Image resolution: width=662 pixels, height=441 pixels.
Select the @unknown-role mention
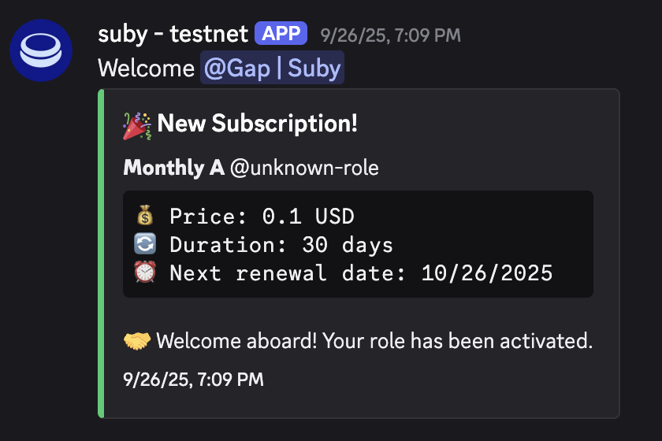pyautogui.click(x=304, y=168)
